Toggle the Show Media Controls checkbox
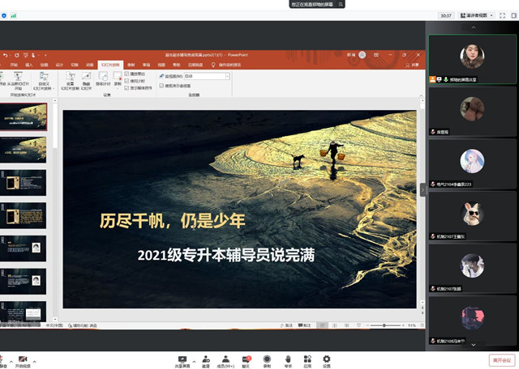Image resolution: width=519 pixels, height=369 pixels. point(127,88)
